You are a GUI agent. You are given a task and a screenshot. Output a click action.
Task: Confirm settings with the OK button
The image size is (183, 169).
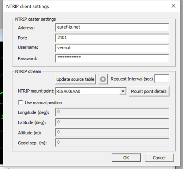click(x=126, y=158)
